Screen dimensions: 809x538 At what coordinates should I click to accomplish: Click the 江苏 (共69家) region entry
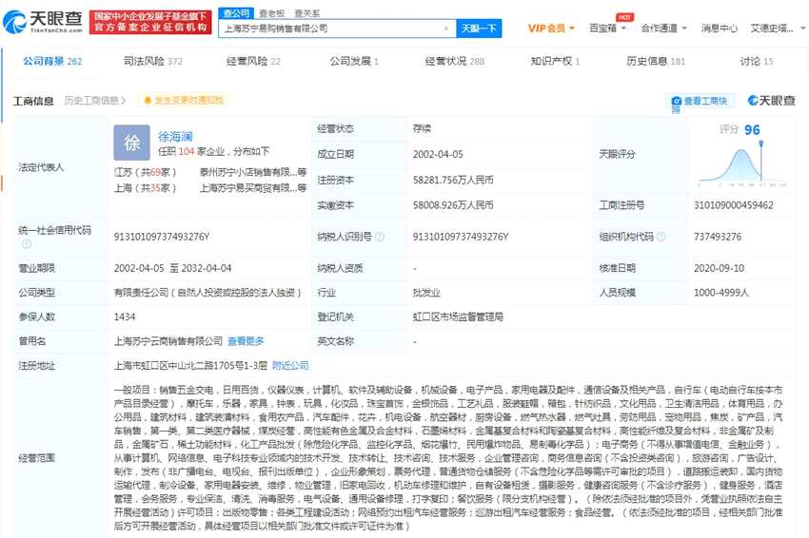(146, 172)
